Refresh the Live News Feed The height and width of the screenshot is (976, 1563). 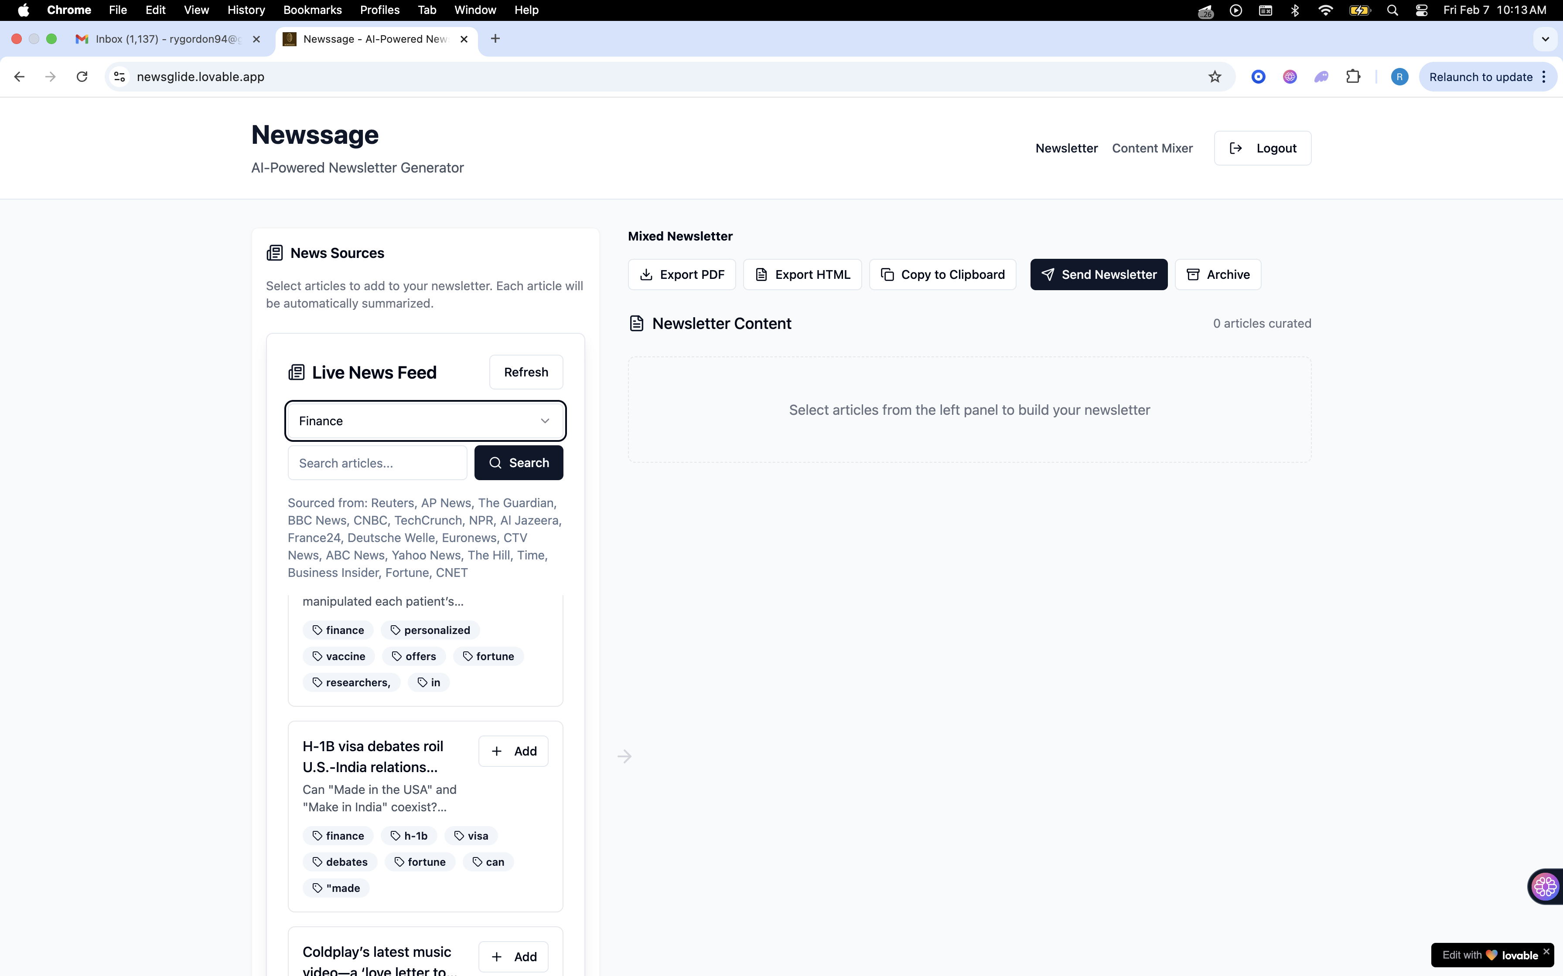coord(526,372)
